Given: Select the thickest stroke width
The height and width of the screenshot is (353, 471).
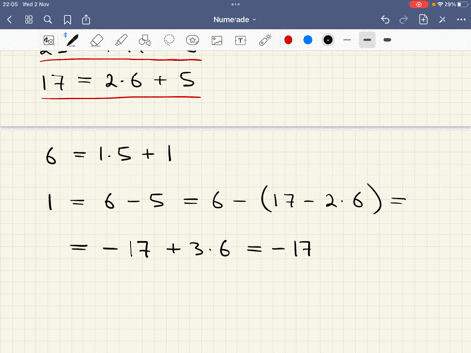Looking at the screenshot, I should click(387, 40).
